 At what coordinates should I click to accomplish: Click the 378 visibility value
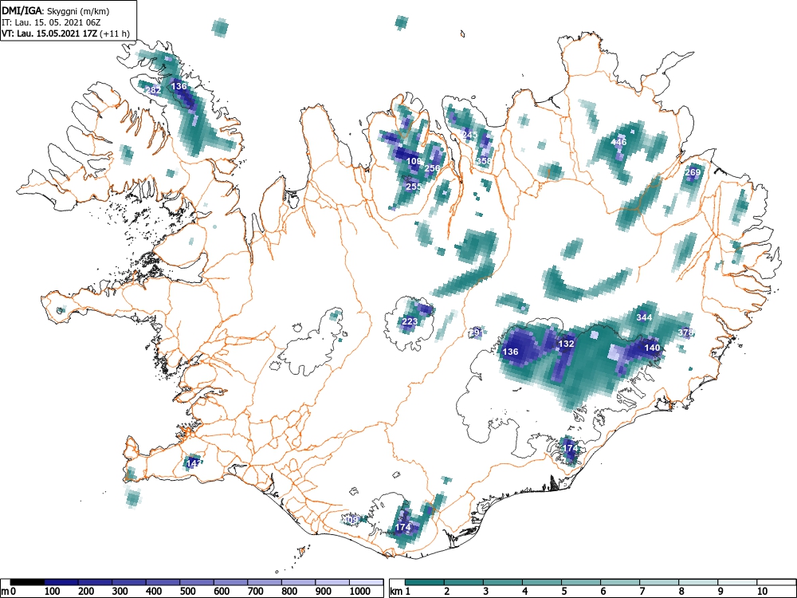coord(685,332)
